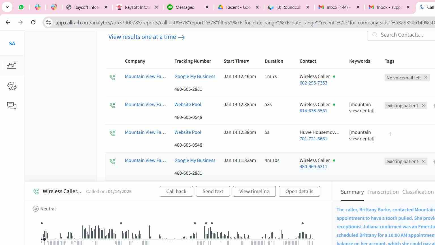Click the Huwe Housemov contact name
This screenshot has height=245, width=435.
click(x=319, y=132)
